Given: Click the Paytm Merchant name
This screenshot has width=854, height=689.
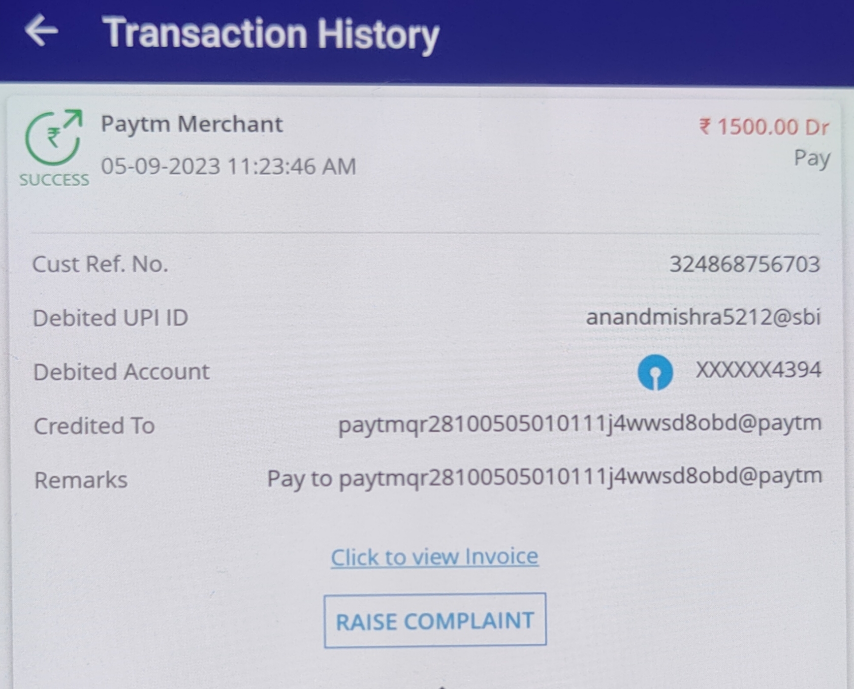Looking at the screenshot, I should point(192,124).
